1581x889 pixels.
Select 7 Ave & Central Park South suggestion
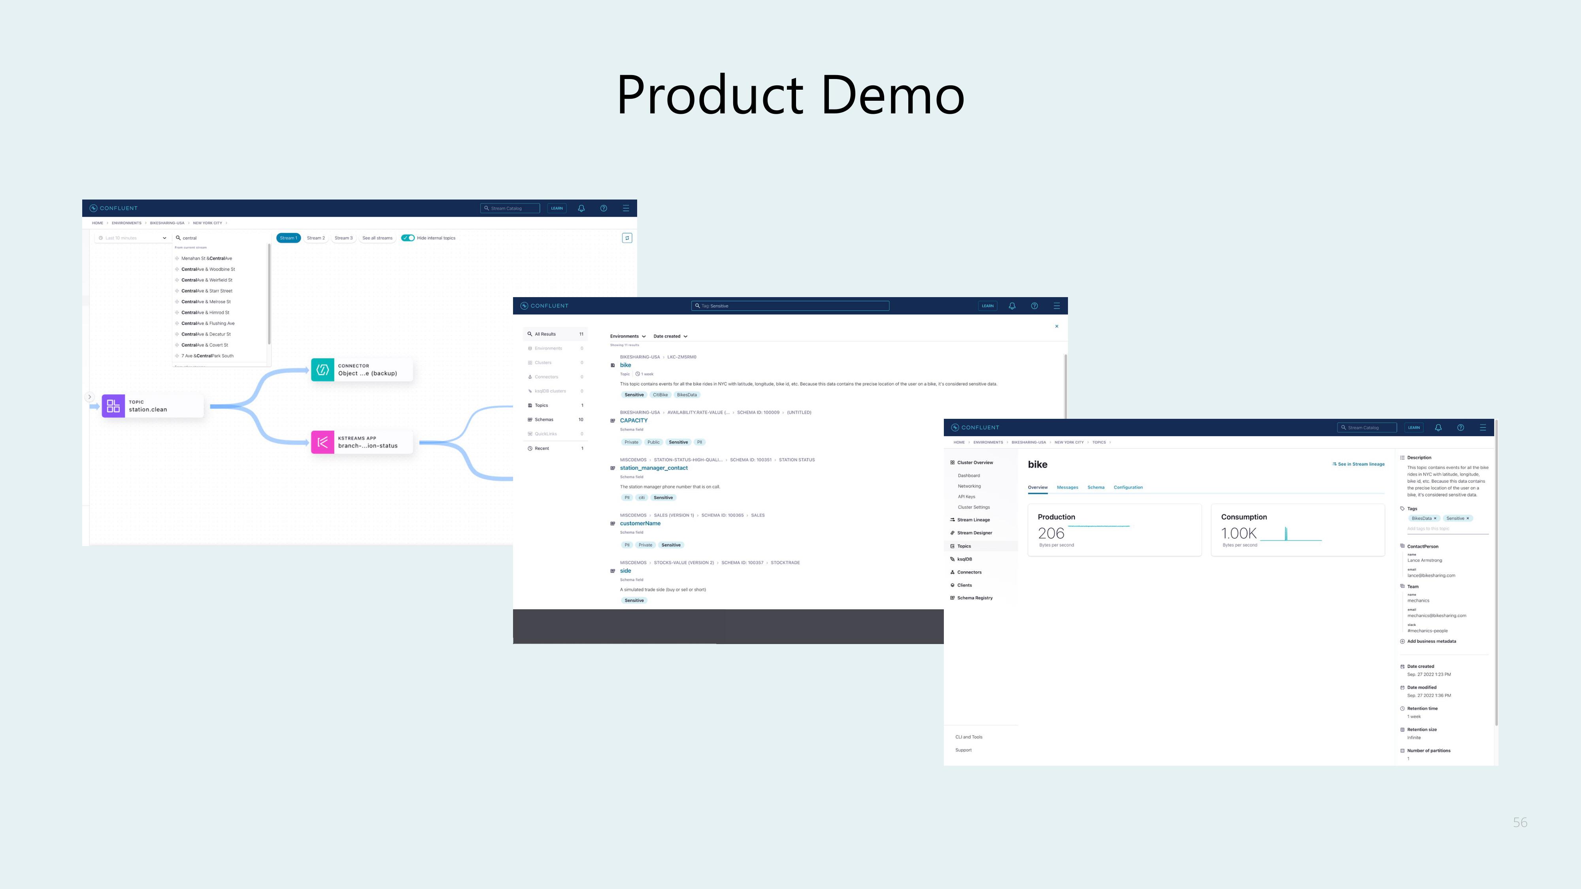208,356
